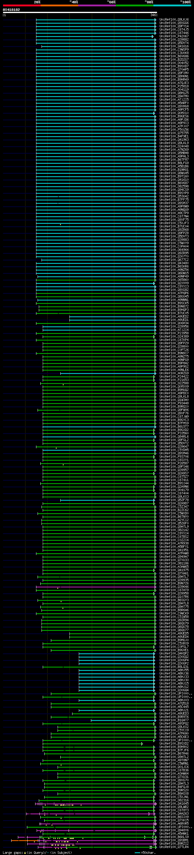Screen dimensions: 194x855
Task: Click the red 20% identity legend segment
Action: (22, 6)
